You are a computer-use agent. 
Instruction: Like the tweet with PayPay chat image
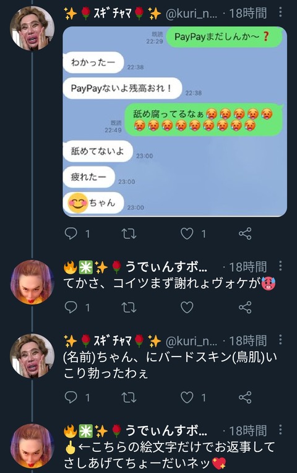pos(187,233)
